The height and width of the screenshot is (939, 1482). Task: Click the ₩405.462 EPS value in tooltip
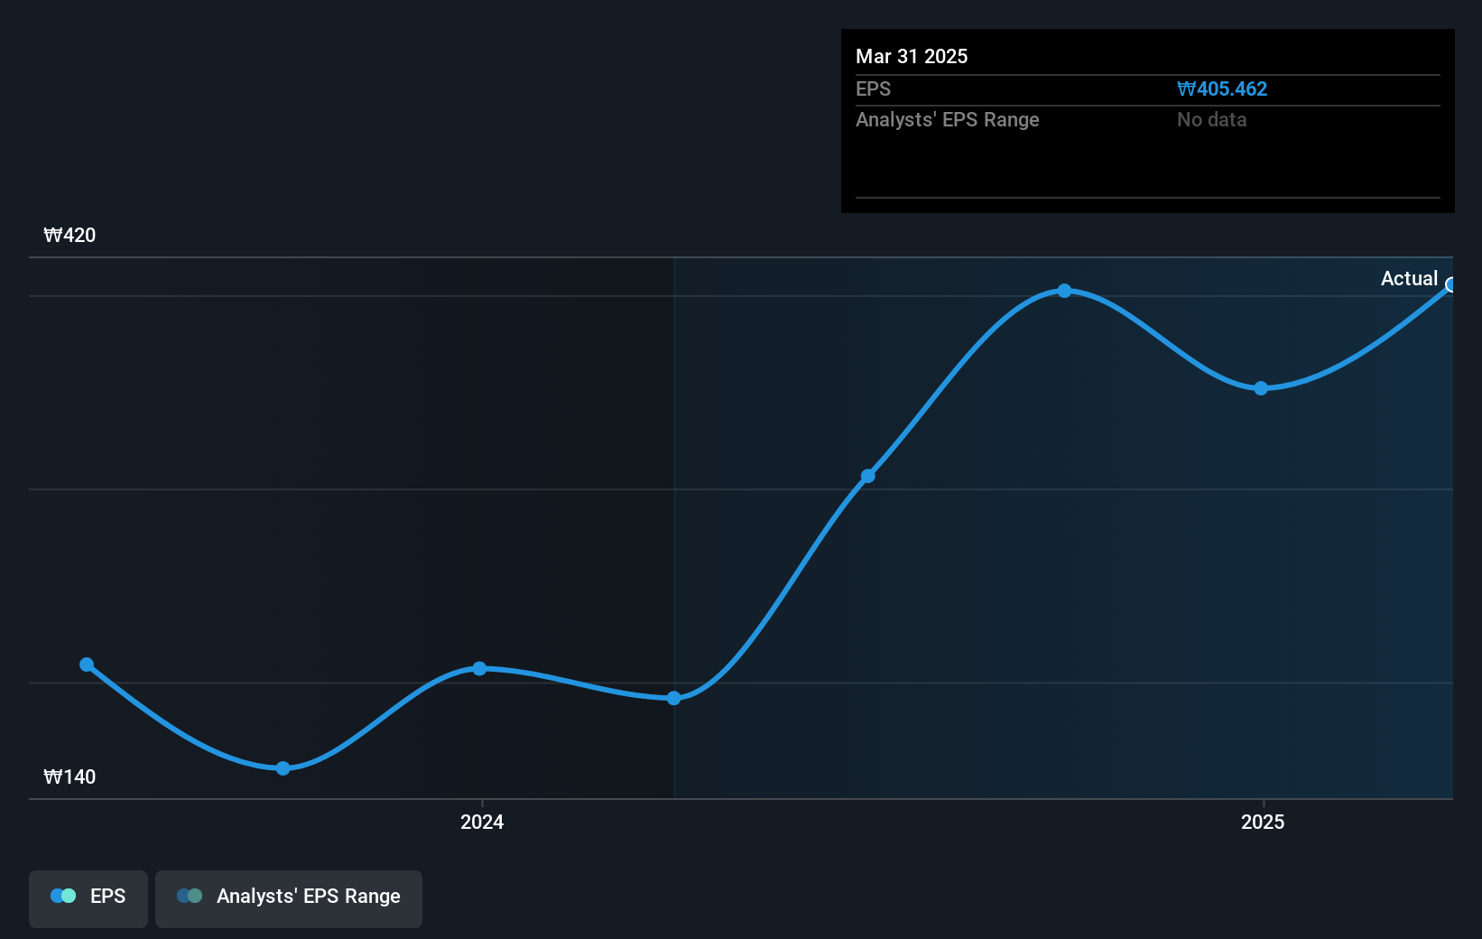click(1222, 89)
